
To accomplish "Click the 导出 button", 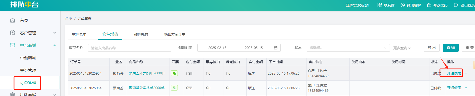I will (432, 48).
